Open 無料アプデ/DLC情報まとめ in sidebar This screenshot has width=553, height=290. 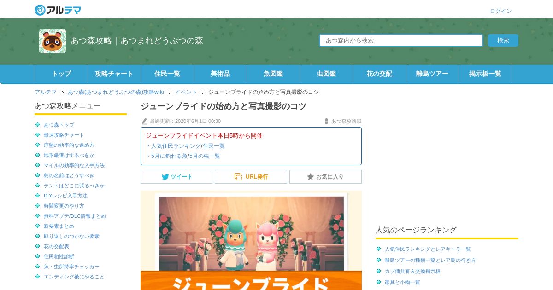click(x=75, y=216)
